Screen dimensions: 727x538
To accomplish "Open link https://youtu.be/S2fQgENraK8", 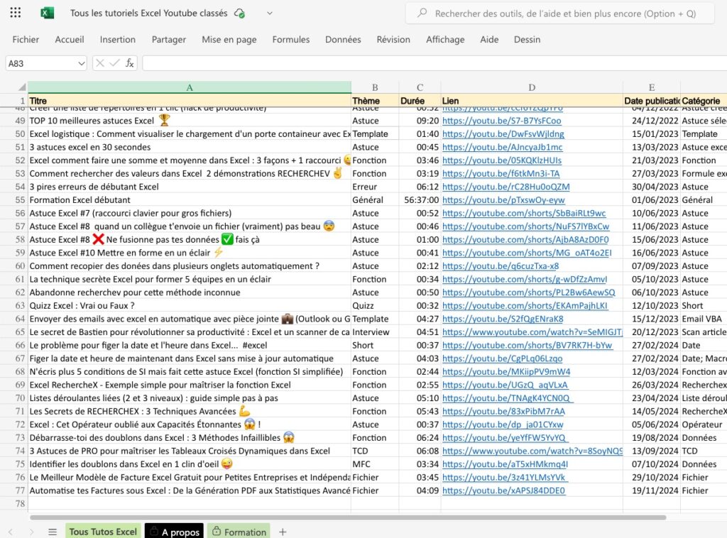I will pos(503,319).
